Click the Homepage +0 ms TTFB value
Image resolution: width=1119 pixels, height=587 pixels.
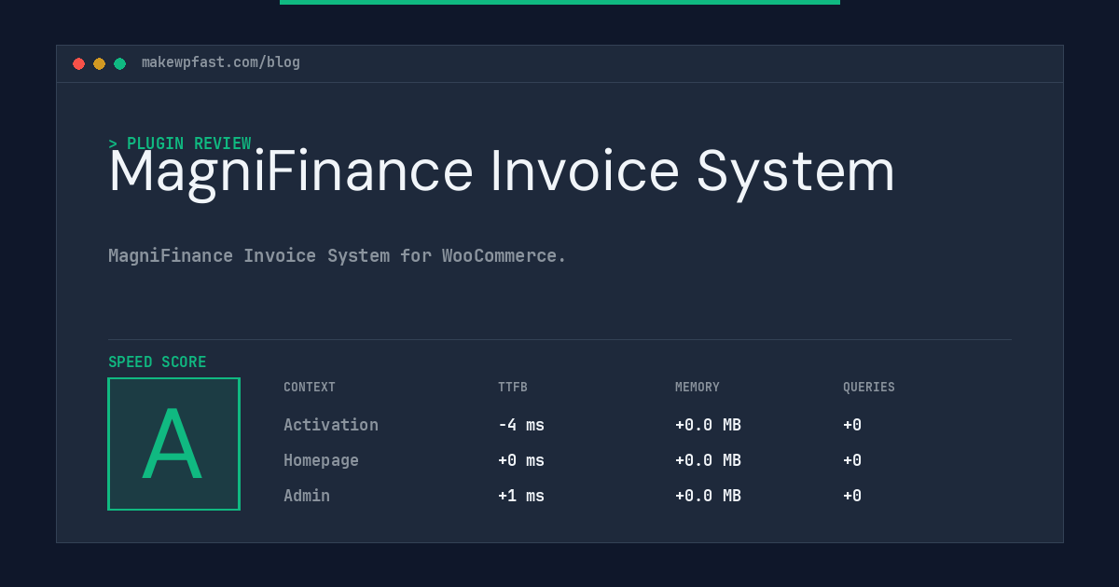point(521,460)
